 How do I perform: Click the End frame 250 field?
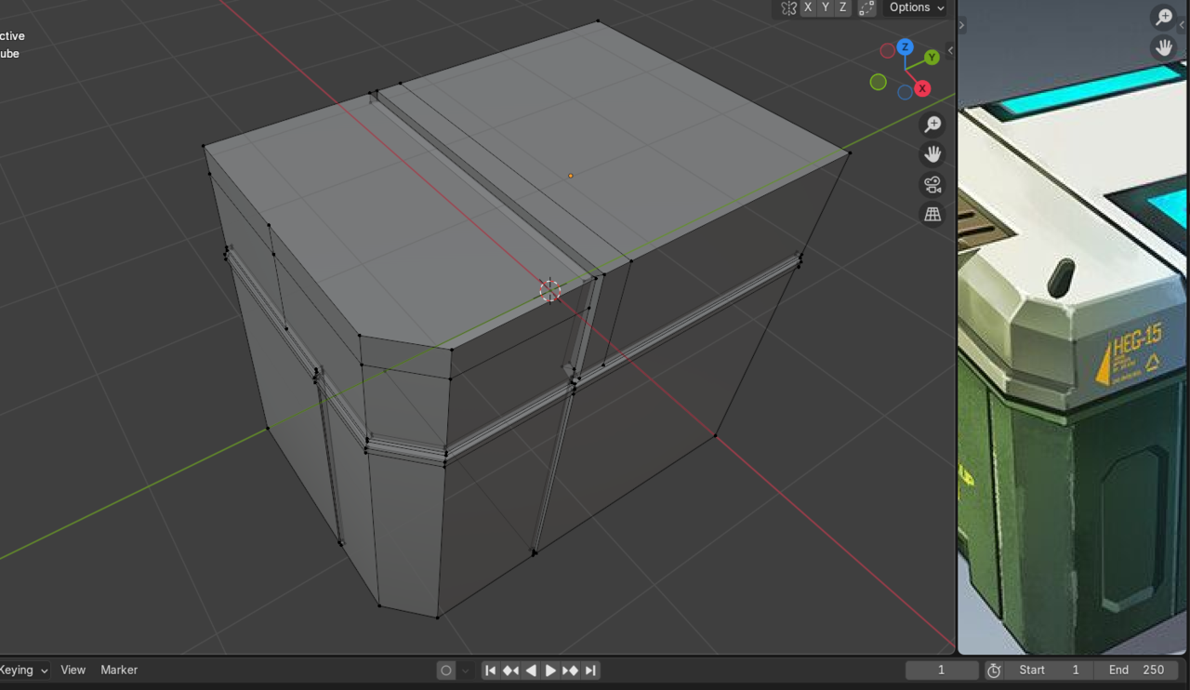[1136, 670]
